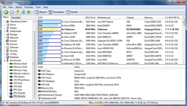Expand the DirectX node arrow
187x106 pixels.
[x=4, y=41]
